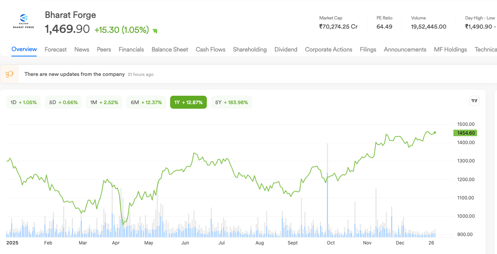Viewport: 497px width, 254px height.
Task: Click the green up-arrow price indicator
Action: click(155, 31)
